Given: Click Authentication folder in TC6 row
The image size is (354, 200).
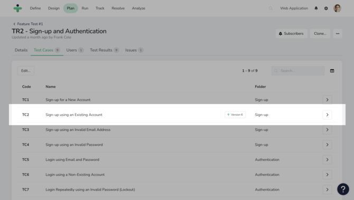Looking at the screenshot, I should [x=267, y=175].
